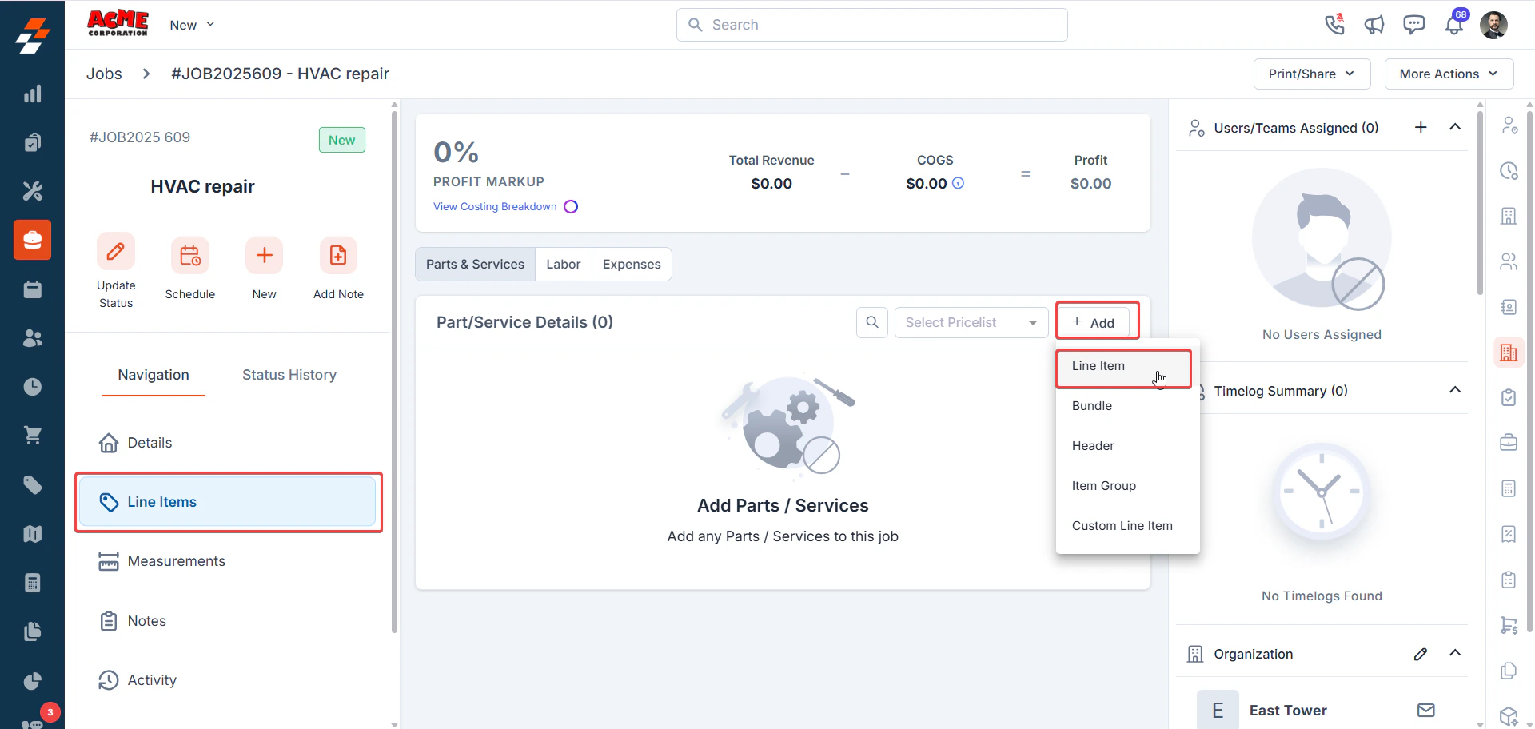1535x729 pixels.
Task: Open the map sidebar icon
Action: pyautogui.click(x=32, y=534)
